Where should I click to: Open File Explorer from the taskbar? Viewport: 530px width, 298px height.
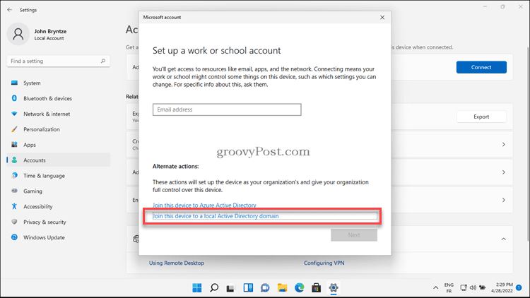click(x=282, y=287)
